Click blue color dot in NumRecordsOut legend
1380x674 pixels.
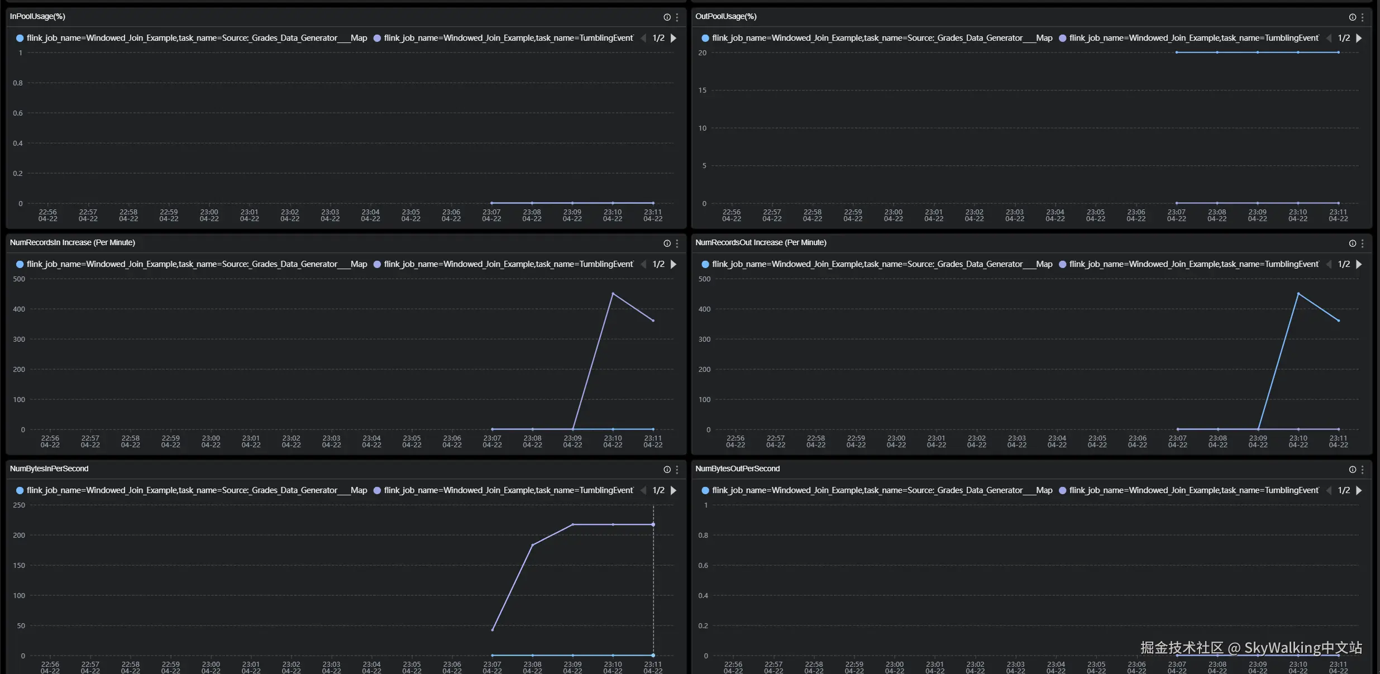(x=705, y=264)
